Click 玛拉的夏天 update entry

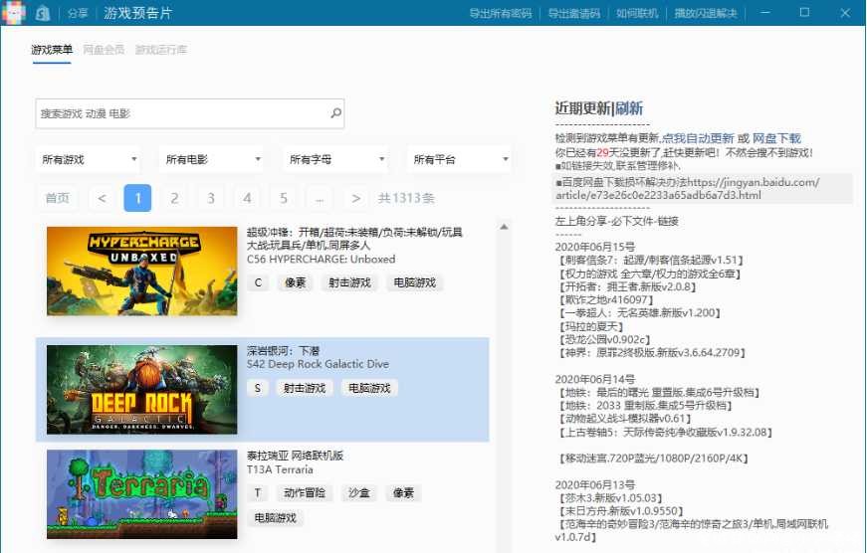(x=591, y=326)
